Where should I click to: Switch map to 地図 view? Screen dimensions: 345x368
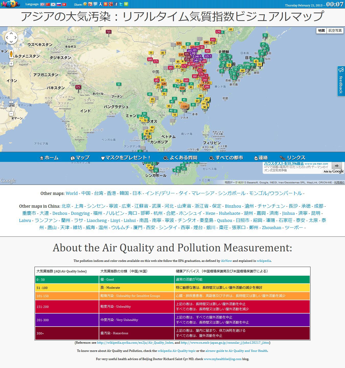[321, 30]
